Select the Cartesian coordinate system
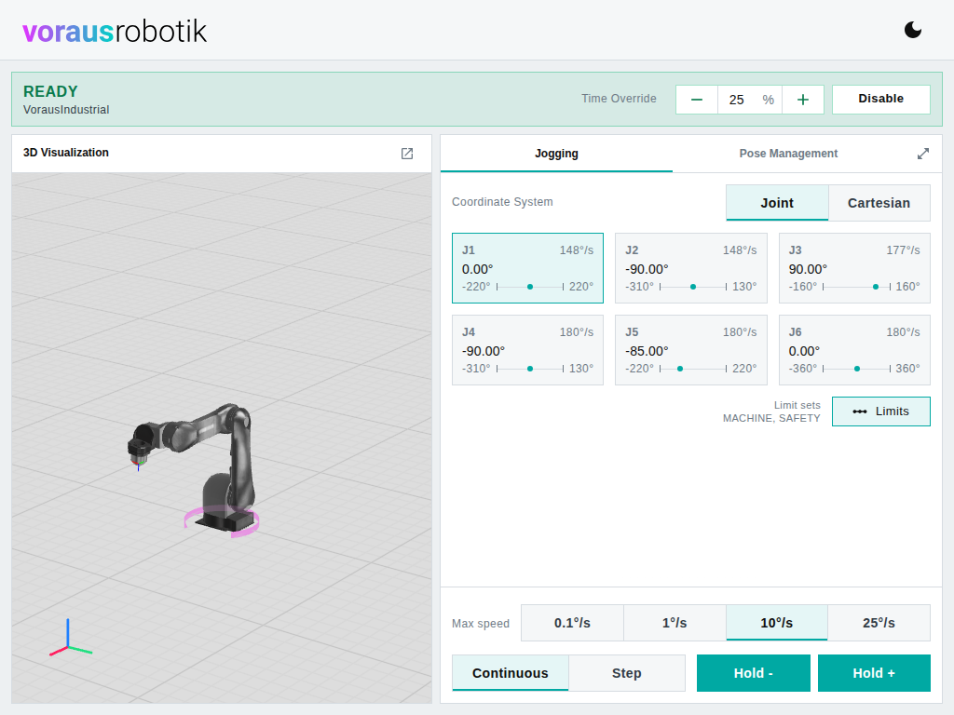 click(879, 203)
